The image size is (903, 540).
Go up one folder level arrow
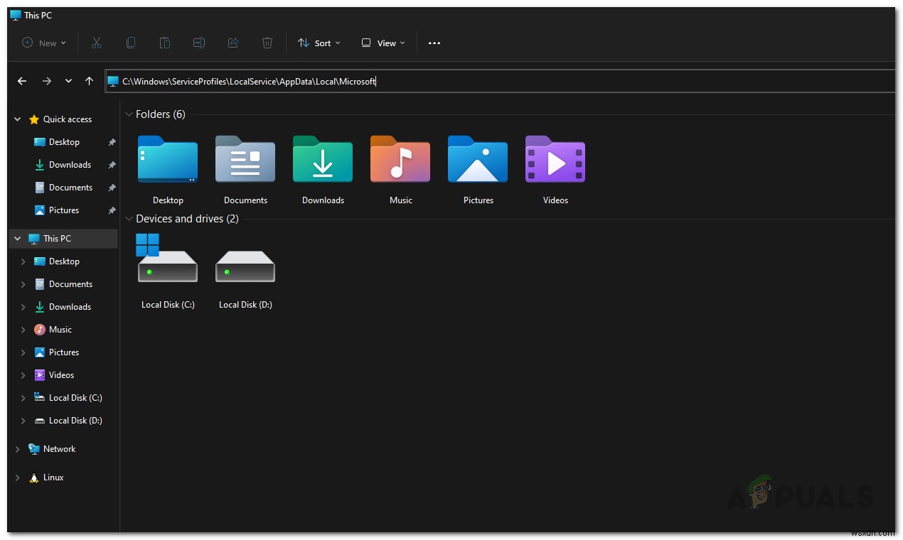(x=89, y=81)
